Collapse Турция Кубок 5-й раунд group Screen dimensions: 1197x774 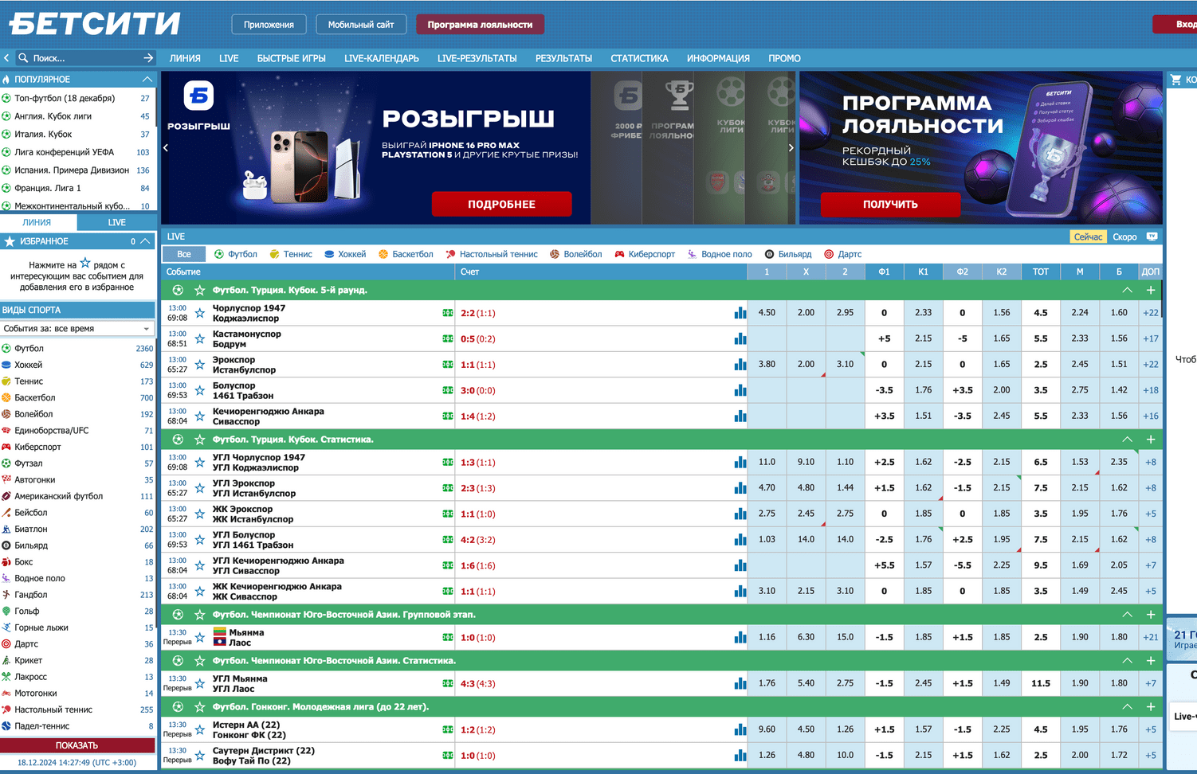[x=1127, y=290]
